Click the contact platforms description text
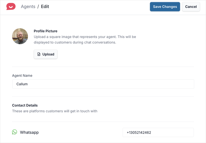Viewport: 206px width, 143px height. tap(54, 111)
